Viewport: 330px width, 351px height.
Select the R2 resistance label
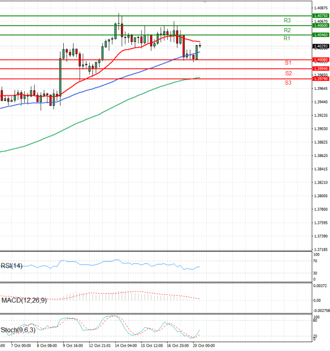coord(287,30)
